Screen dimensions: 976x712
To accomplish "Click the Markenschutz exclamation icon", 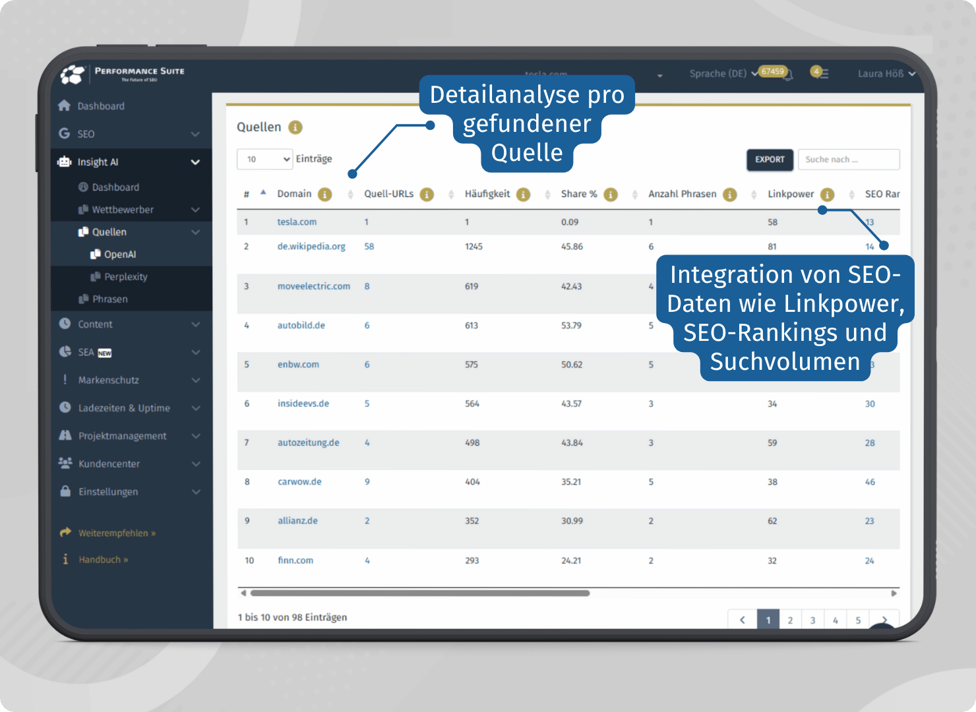I will pos(65,380).
